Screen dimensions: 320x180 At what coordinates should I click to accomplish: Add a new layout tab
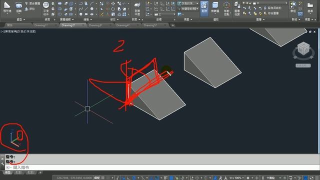[40, 172]
